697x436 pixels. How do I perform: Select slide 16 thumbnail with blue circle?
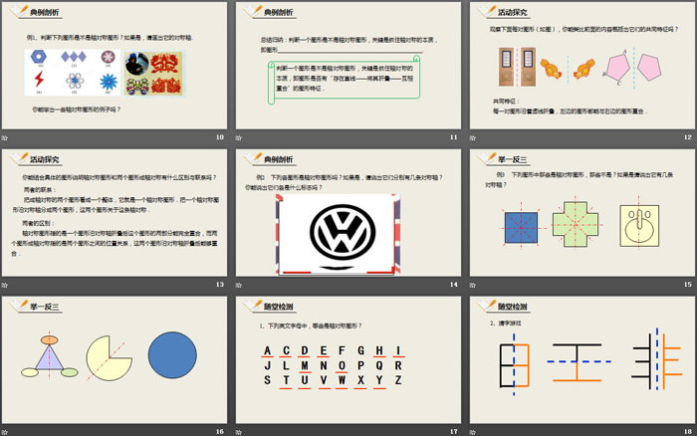tap(115, 359)
